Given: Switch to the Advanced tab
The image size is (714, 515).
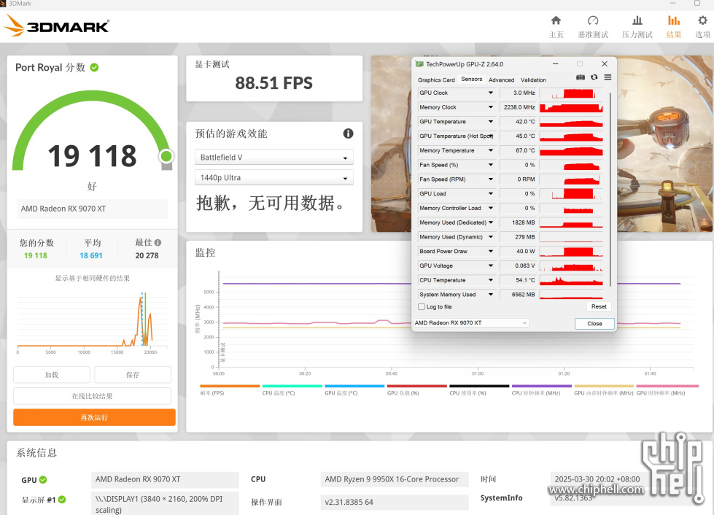Looking at the screenshot, I should pos(501,80).
